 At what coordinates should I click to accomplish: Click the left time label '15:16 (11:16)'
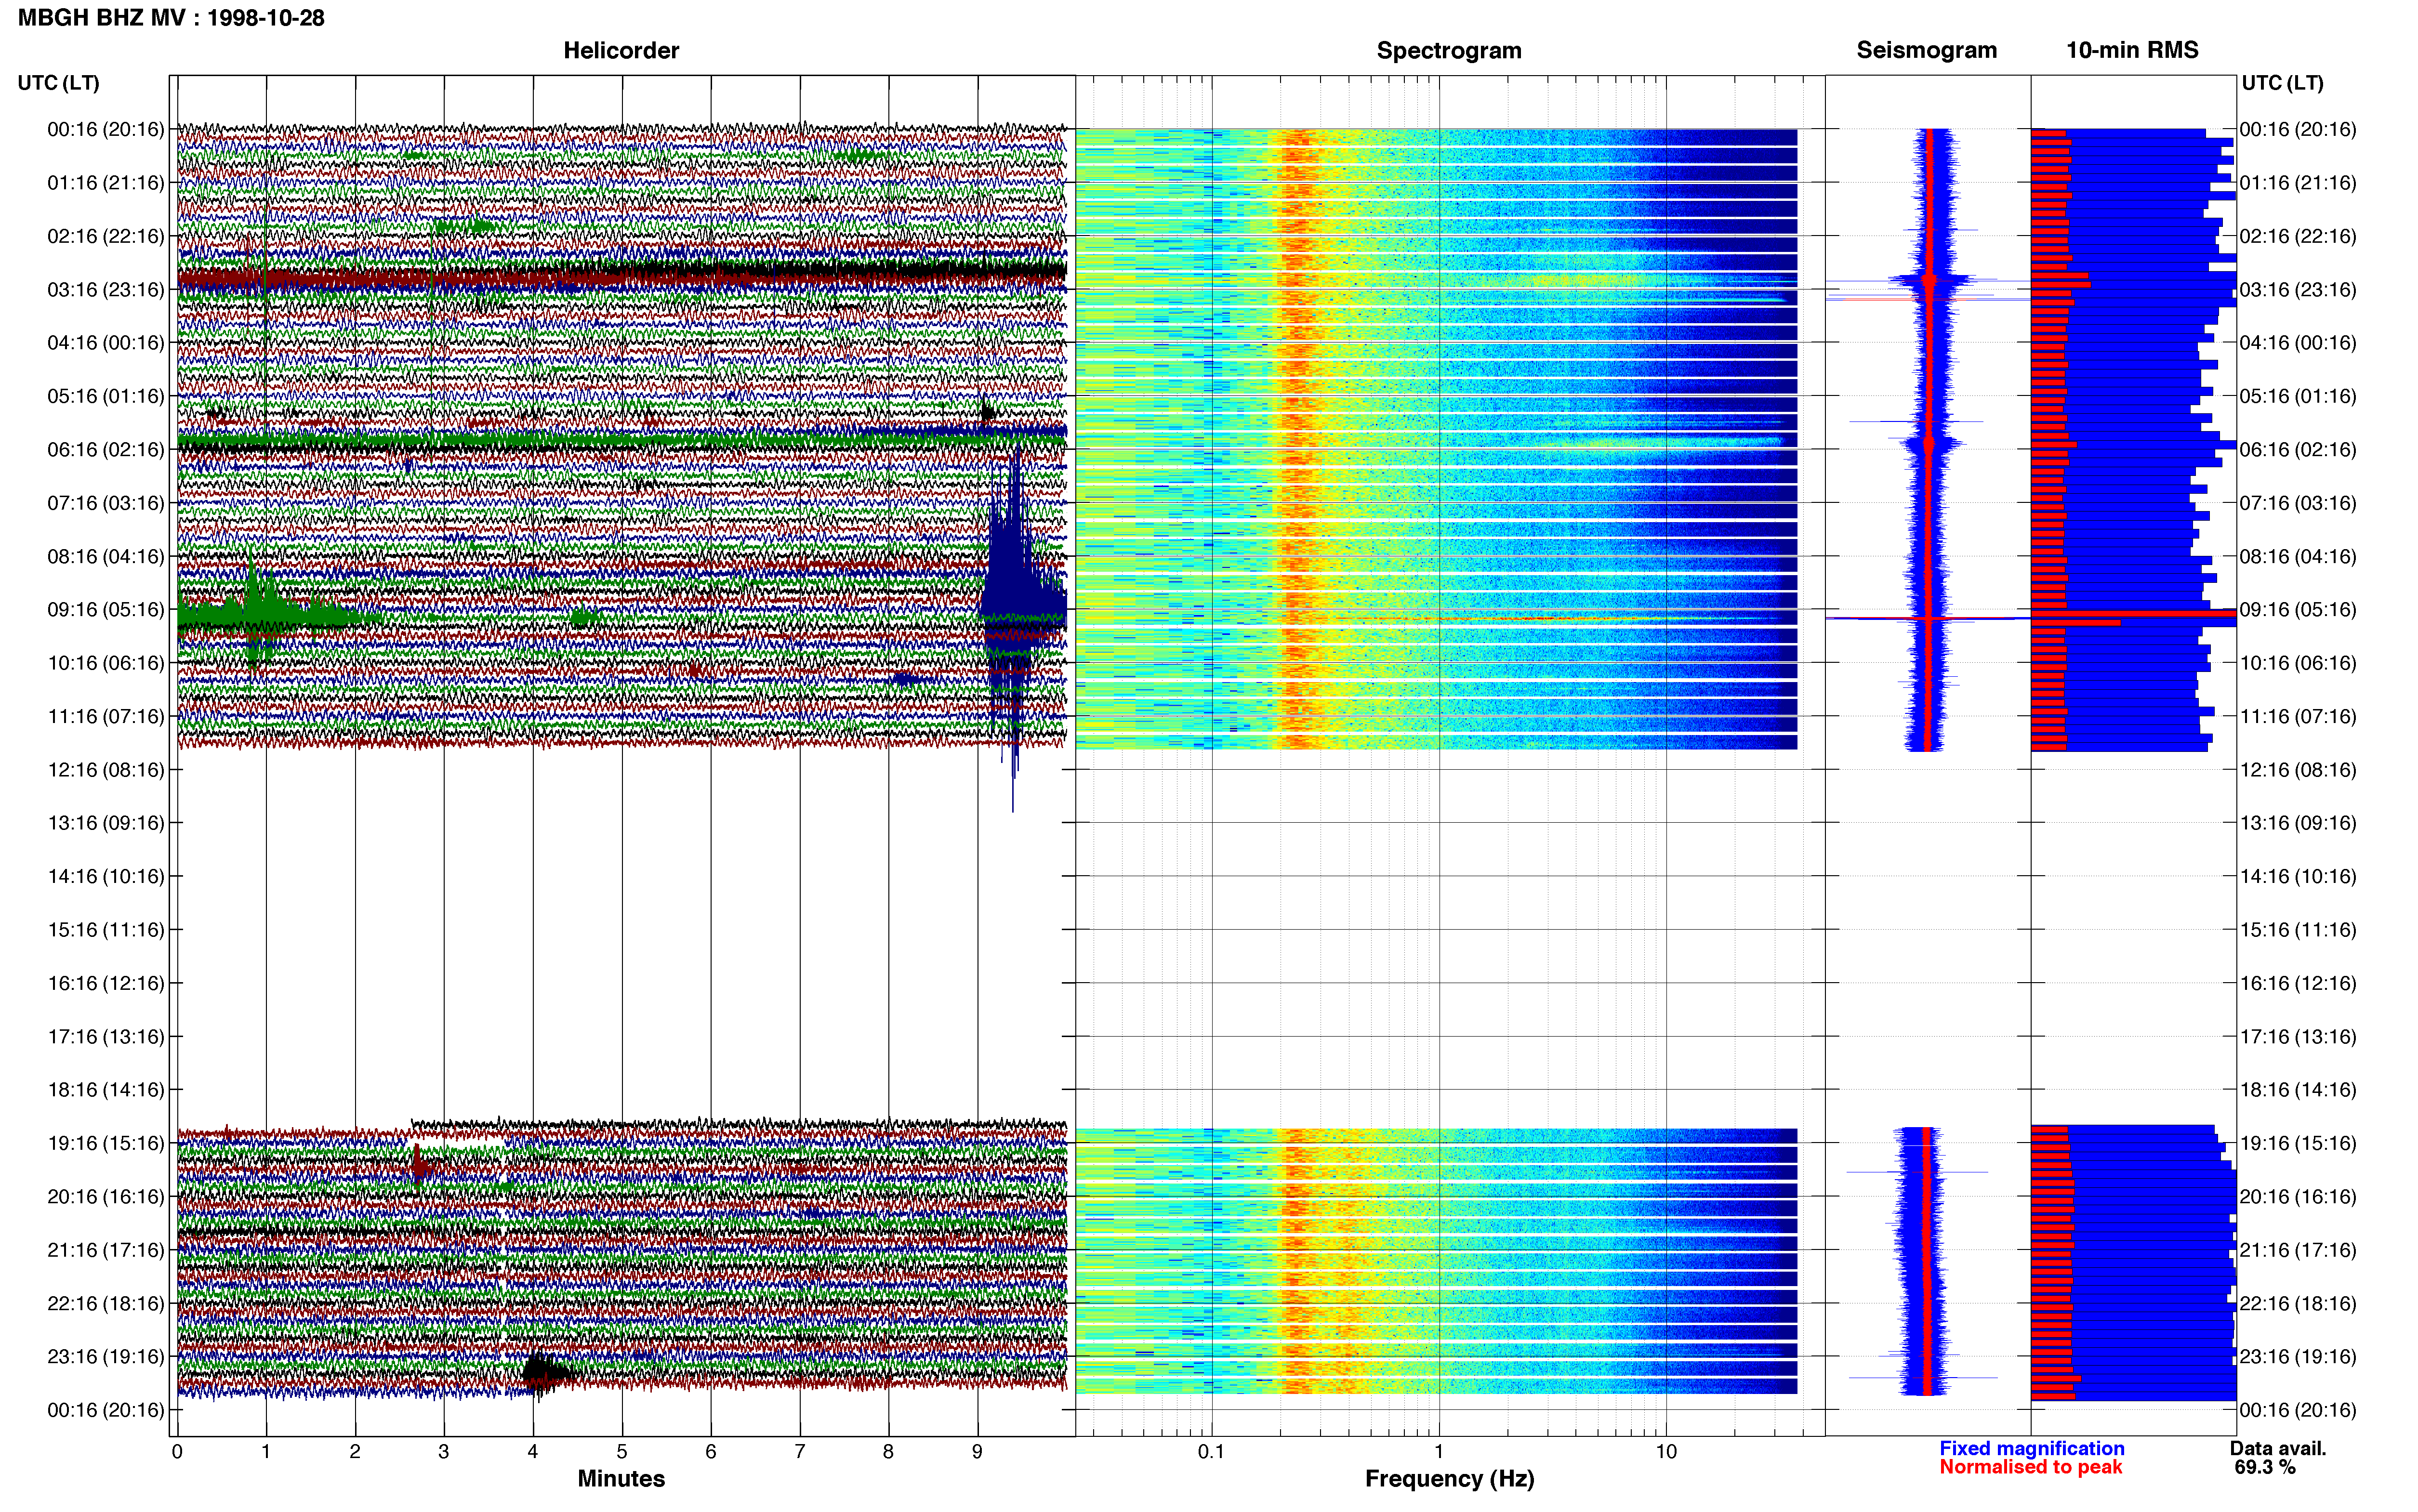coord(105,930)
